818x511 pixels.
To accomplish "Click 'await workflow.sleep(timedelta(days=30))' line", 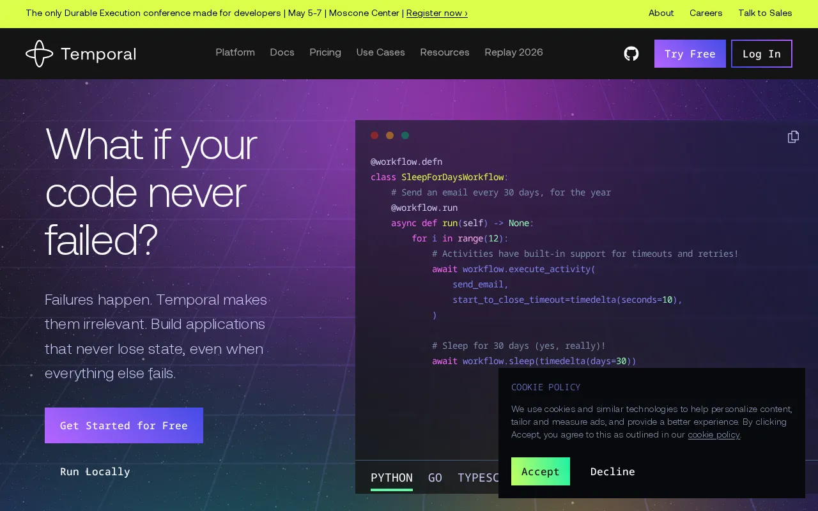I will pos(534,361).
